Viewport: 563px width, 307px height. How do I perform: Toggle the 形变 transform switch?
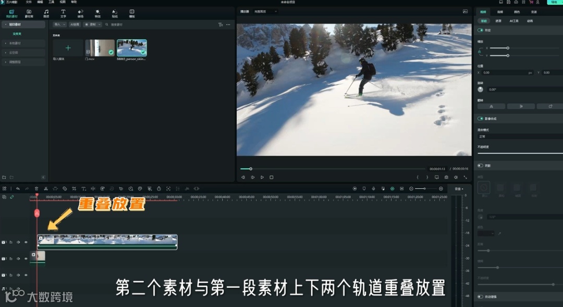(x=481, y=31)
